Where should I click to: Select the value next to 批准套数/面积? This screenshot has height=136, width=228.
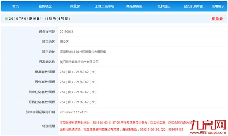[x=78, y=72]
